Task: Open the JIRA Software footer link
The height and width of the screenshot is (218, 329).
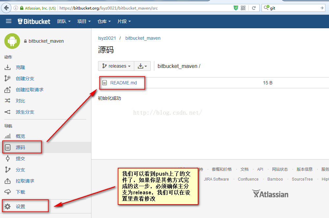Action: 216,179
